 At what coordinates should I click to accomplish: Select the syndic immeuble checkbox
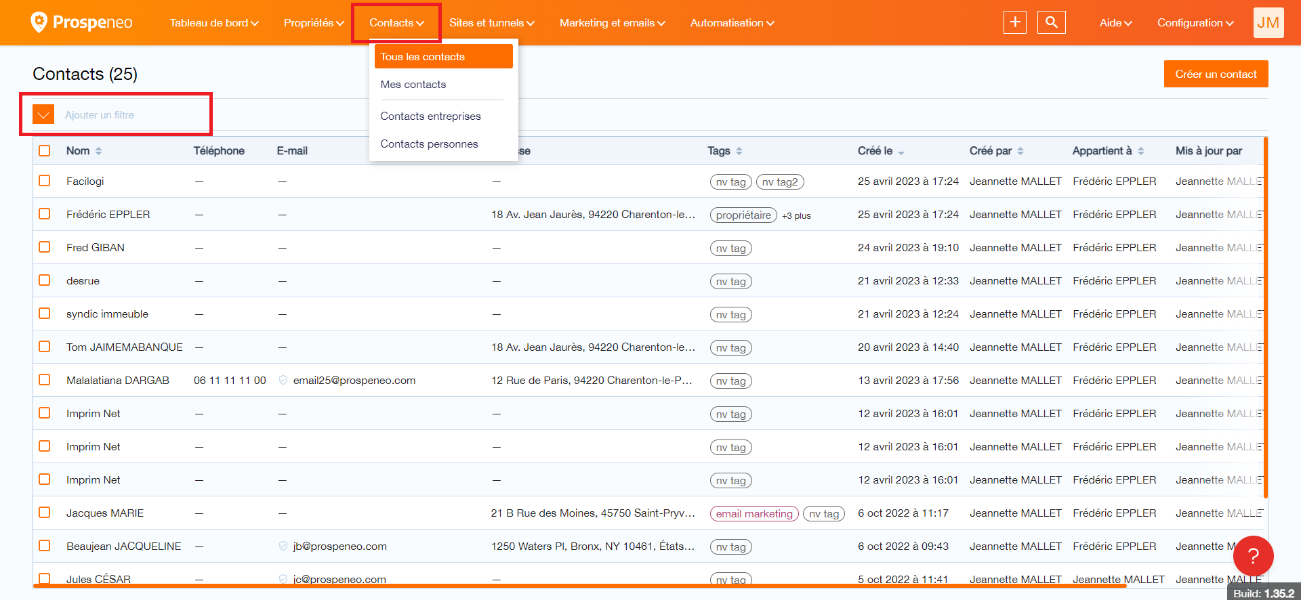coord(45,314)
